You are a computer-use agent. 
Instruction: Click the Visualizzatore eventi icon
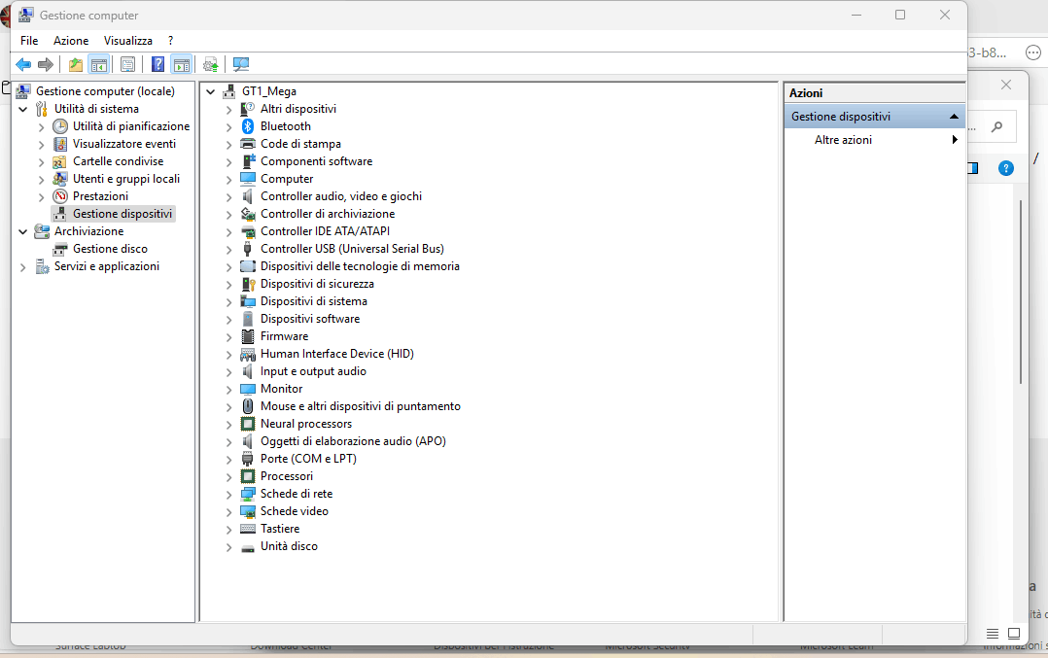tap(60, 144)
